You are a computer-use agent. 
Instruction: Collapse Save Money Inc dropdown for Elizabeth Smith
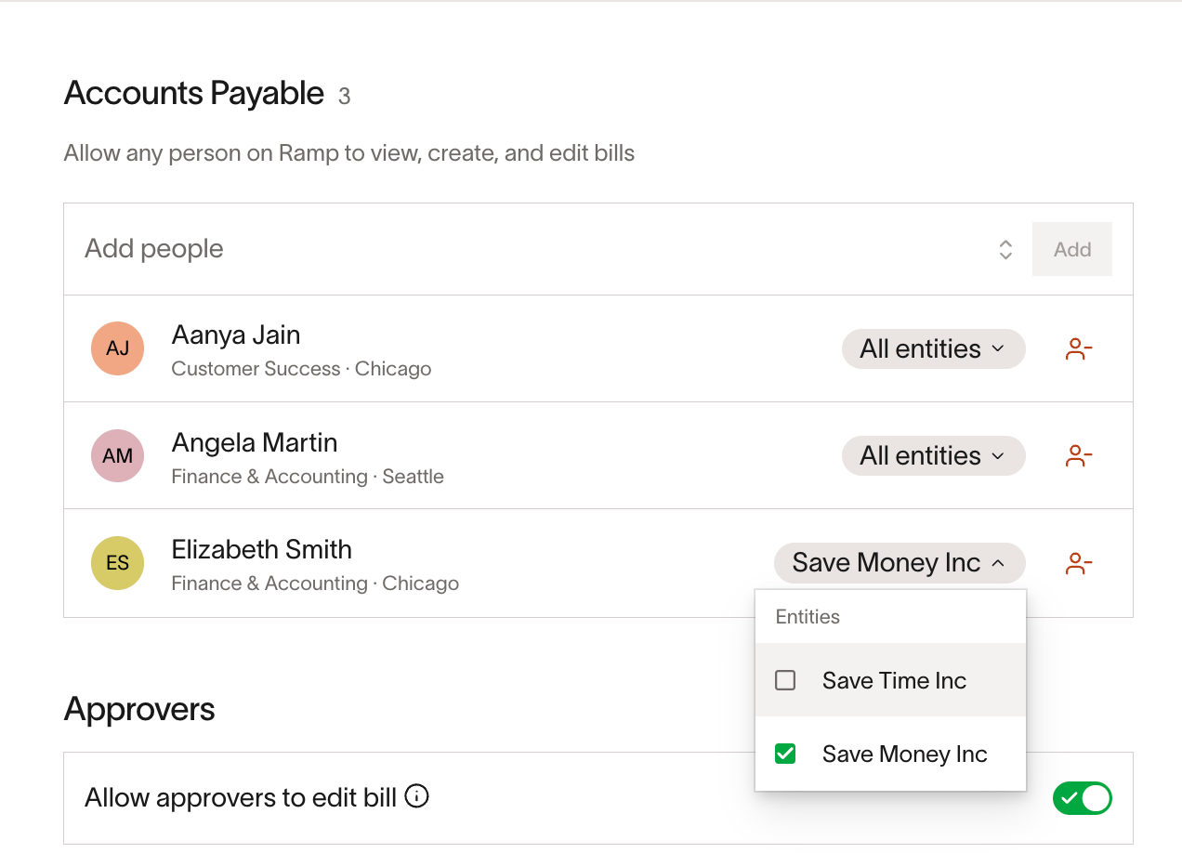[x=900, y=563]
